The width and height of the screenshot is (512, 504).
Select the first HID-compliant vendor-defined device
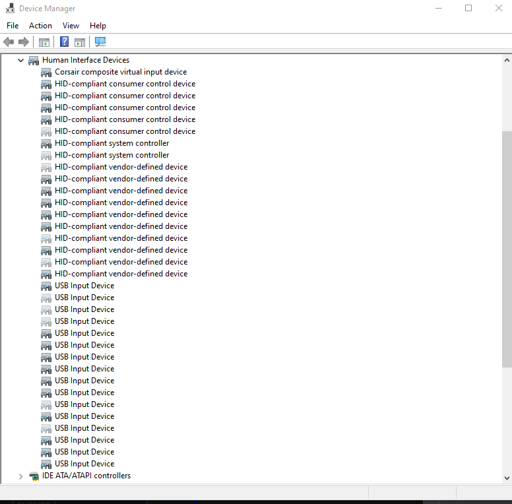click(121, 167)
